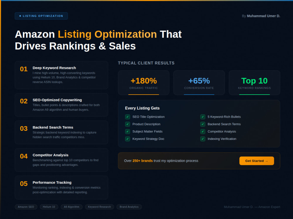The image size is (293, 219).
Task: Toggle Indexing Verification checkmark
Action: pyautogui.click(x=203, y=139)
